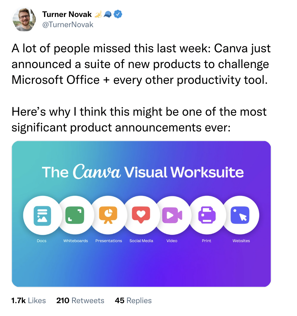Open the blue Websites cursor icon
The image size is (297, 316).
(240, 215)
